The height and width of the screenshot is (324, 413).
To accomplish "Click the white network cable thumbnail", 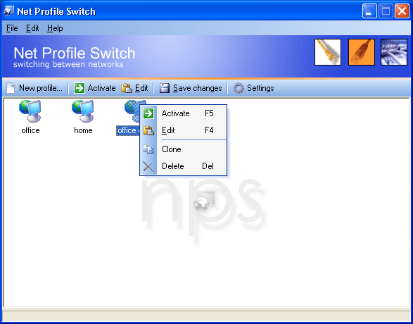I will [x=328, y=52].
